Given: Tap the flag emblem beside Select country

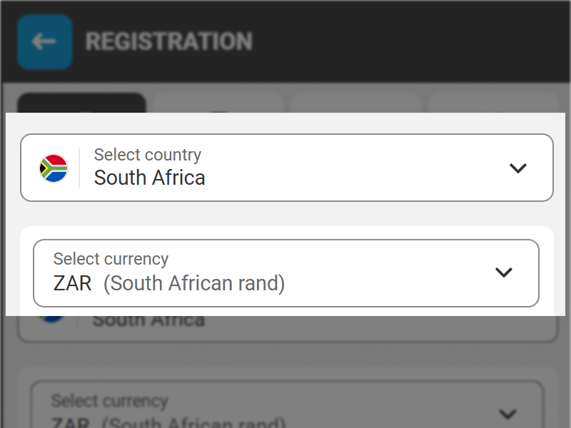Looking at the screenshot, I should pos(53,168).
